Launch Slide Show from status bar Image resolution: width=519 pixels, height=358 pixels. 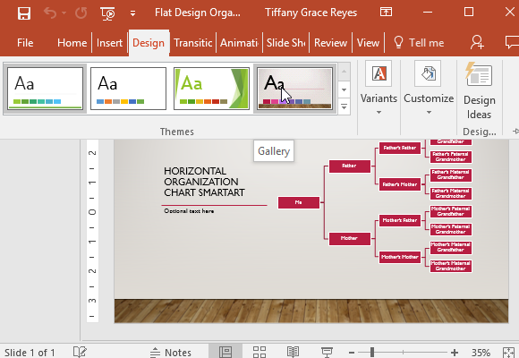tap(327, 352)
